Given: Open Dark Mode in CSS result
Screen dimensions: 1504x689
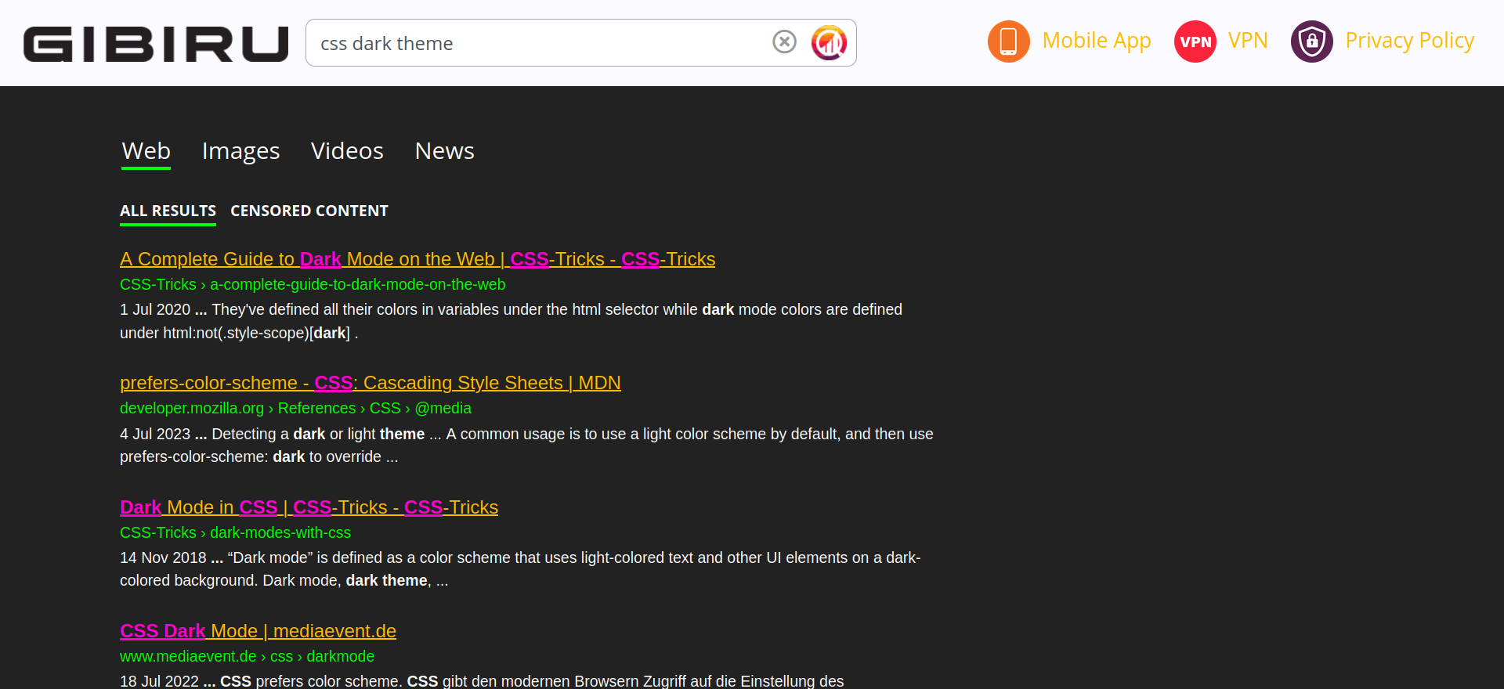Looking at the screenshot, I should coord(309,507).
